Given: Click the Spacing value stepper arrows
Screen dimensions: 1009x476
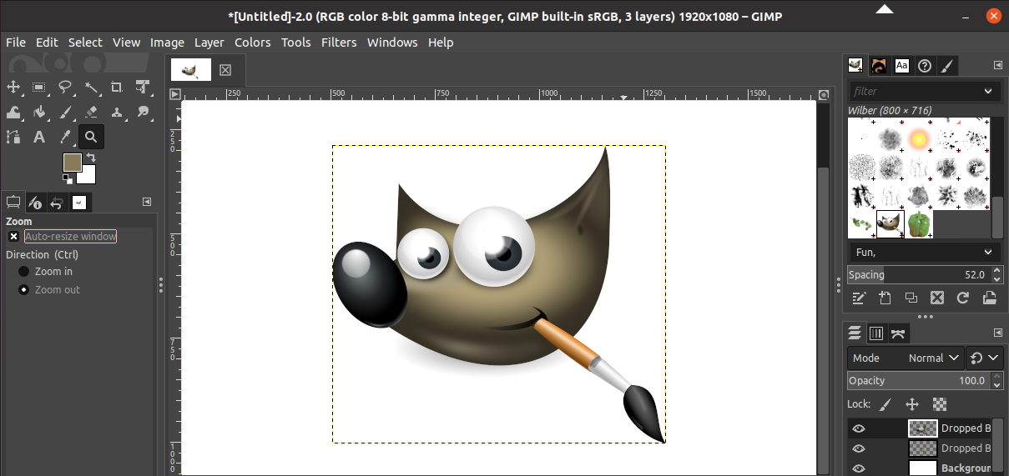Looking at the screenshot, I should tap(996, 274).
